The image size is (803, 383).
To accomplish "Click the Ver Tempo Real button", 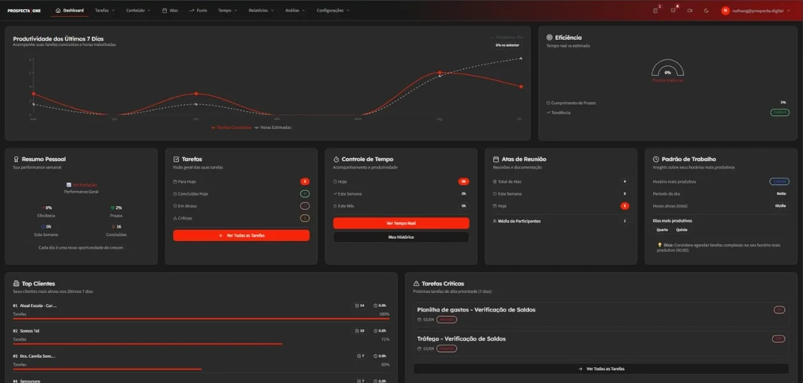I will tap(401, 223).
